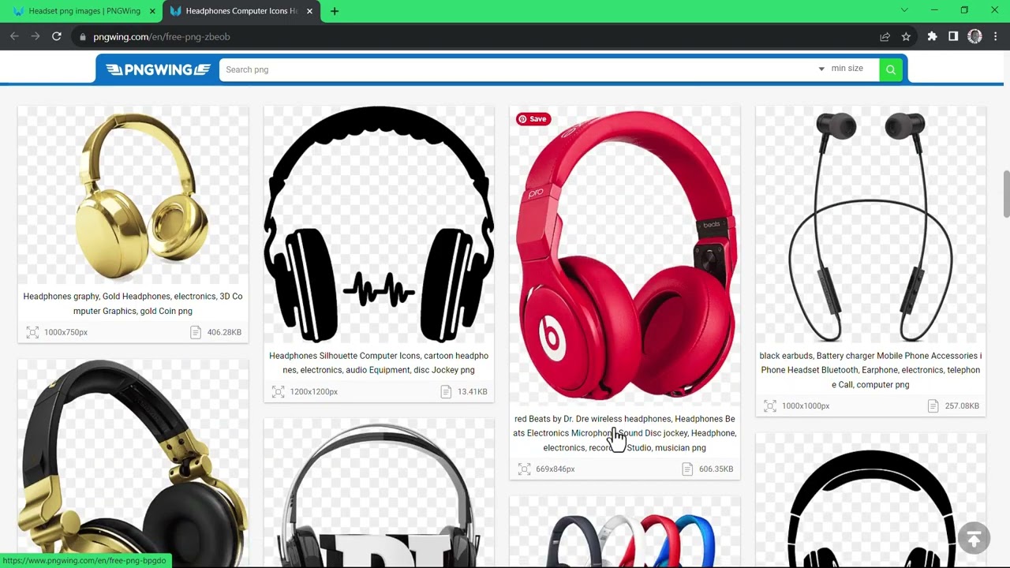Click the file icon beside 13.41KB

pos(446,391)
